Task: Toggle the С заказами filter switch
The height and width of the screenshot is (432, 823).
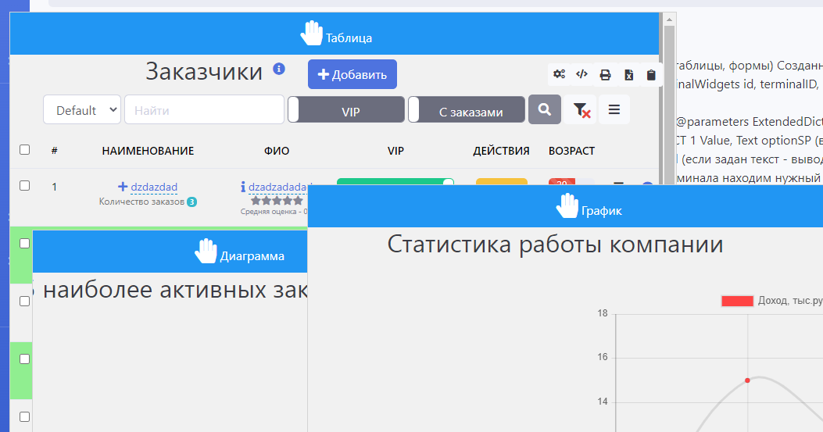Action: click(467, 109)
